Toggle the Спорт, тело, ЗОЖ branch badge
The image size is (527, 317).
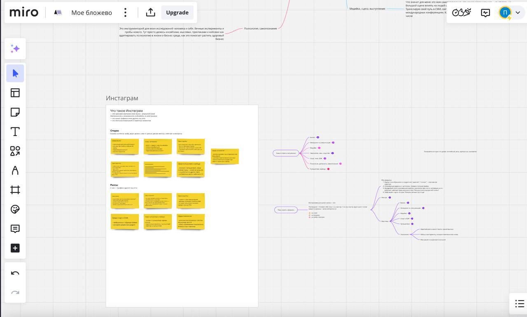325,158
